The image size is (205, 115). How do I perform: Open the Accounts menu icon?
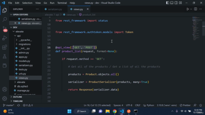click(4, 89)
